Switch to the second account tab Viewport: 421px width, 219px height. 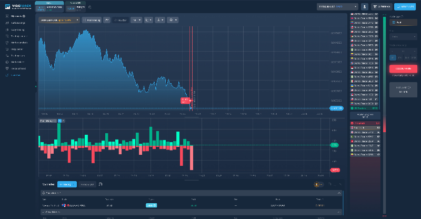point(74,7)
